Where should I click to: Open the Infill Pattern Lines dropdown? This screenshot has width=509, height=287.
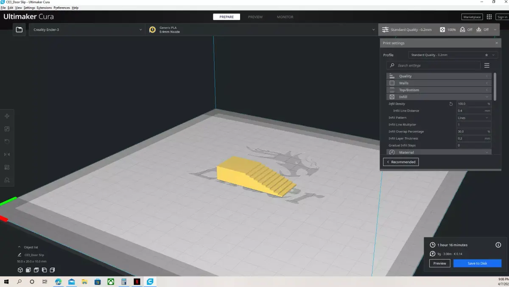tap(474, 118)
